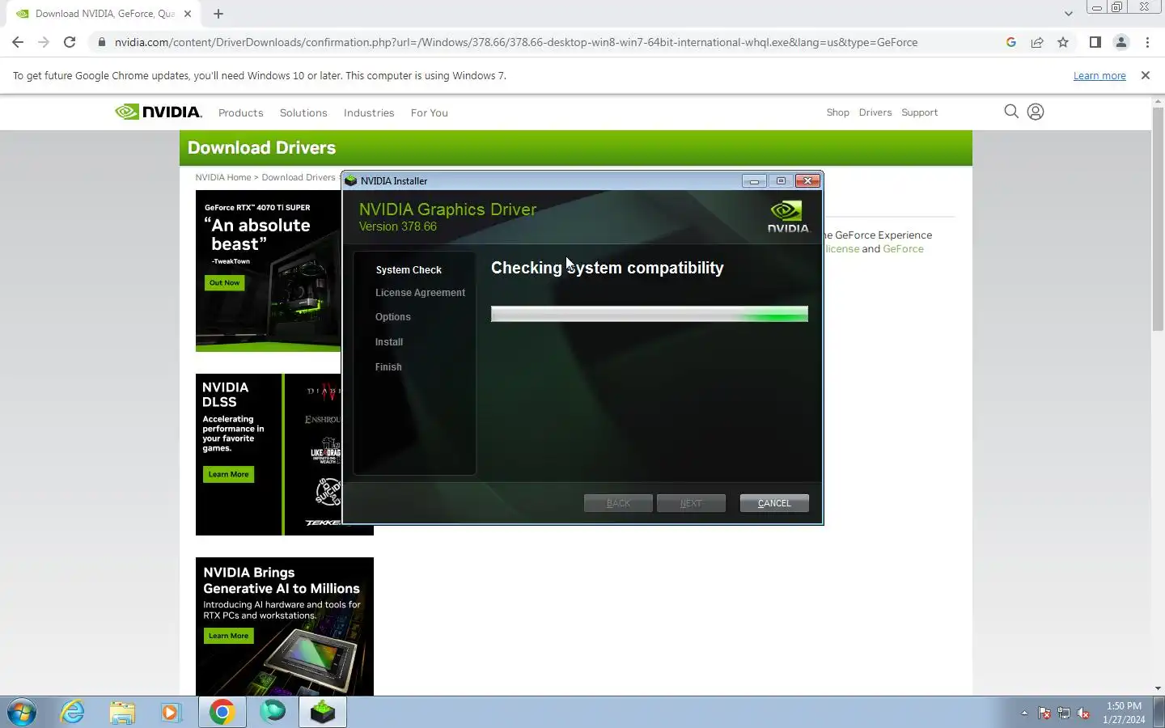Select the System Check step in the installer
This screenshot has width=1165, height=728.
pos(409,270)
